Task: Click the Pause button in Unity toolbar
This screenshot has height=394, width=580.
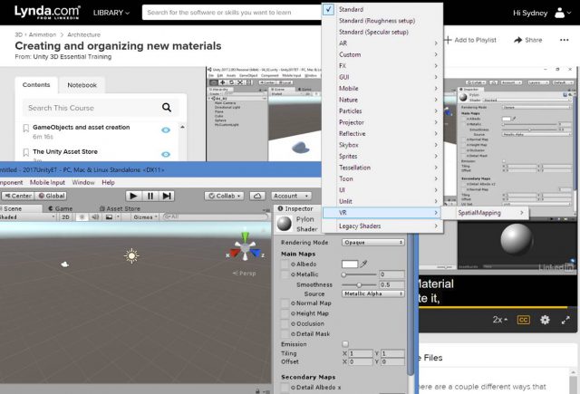Action: tap(150, 196)
